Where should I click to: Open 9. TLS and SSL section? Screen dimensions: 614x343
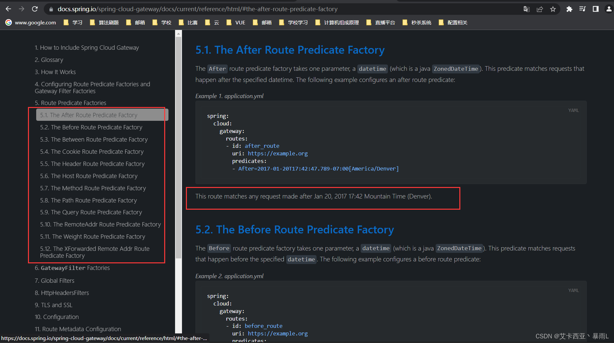54,305
